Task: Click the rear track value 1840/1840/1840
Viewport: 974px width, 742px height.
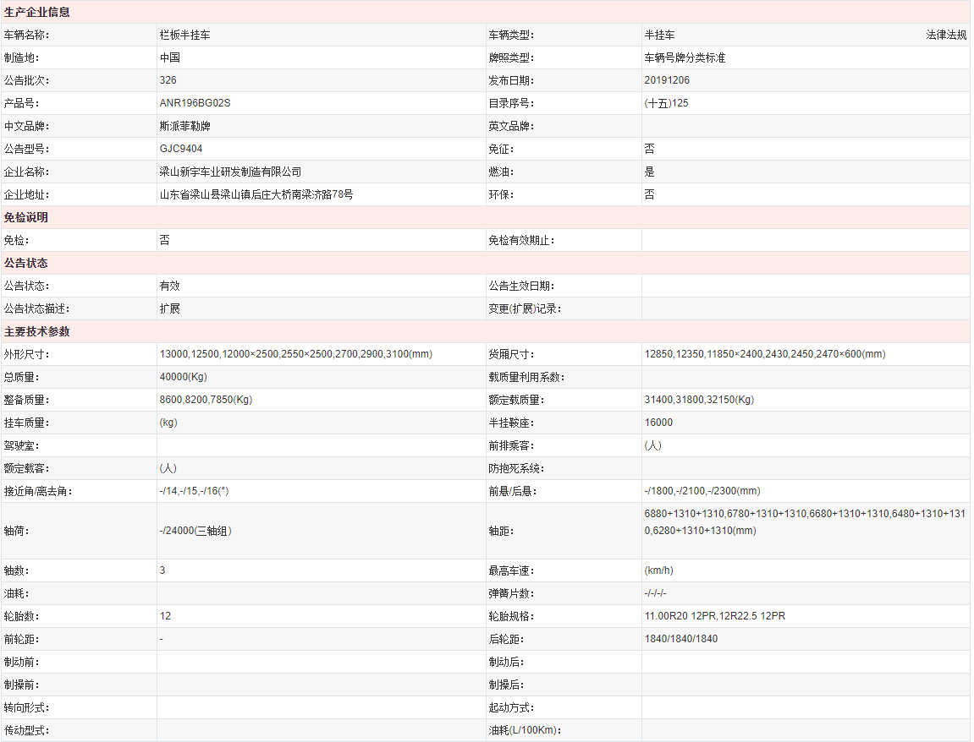Action: pos(680,640)
